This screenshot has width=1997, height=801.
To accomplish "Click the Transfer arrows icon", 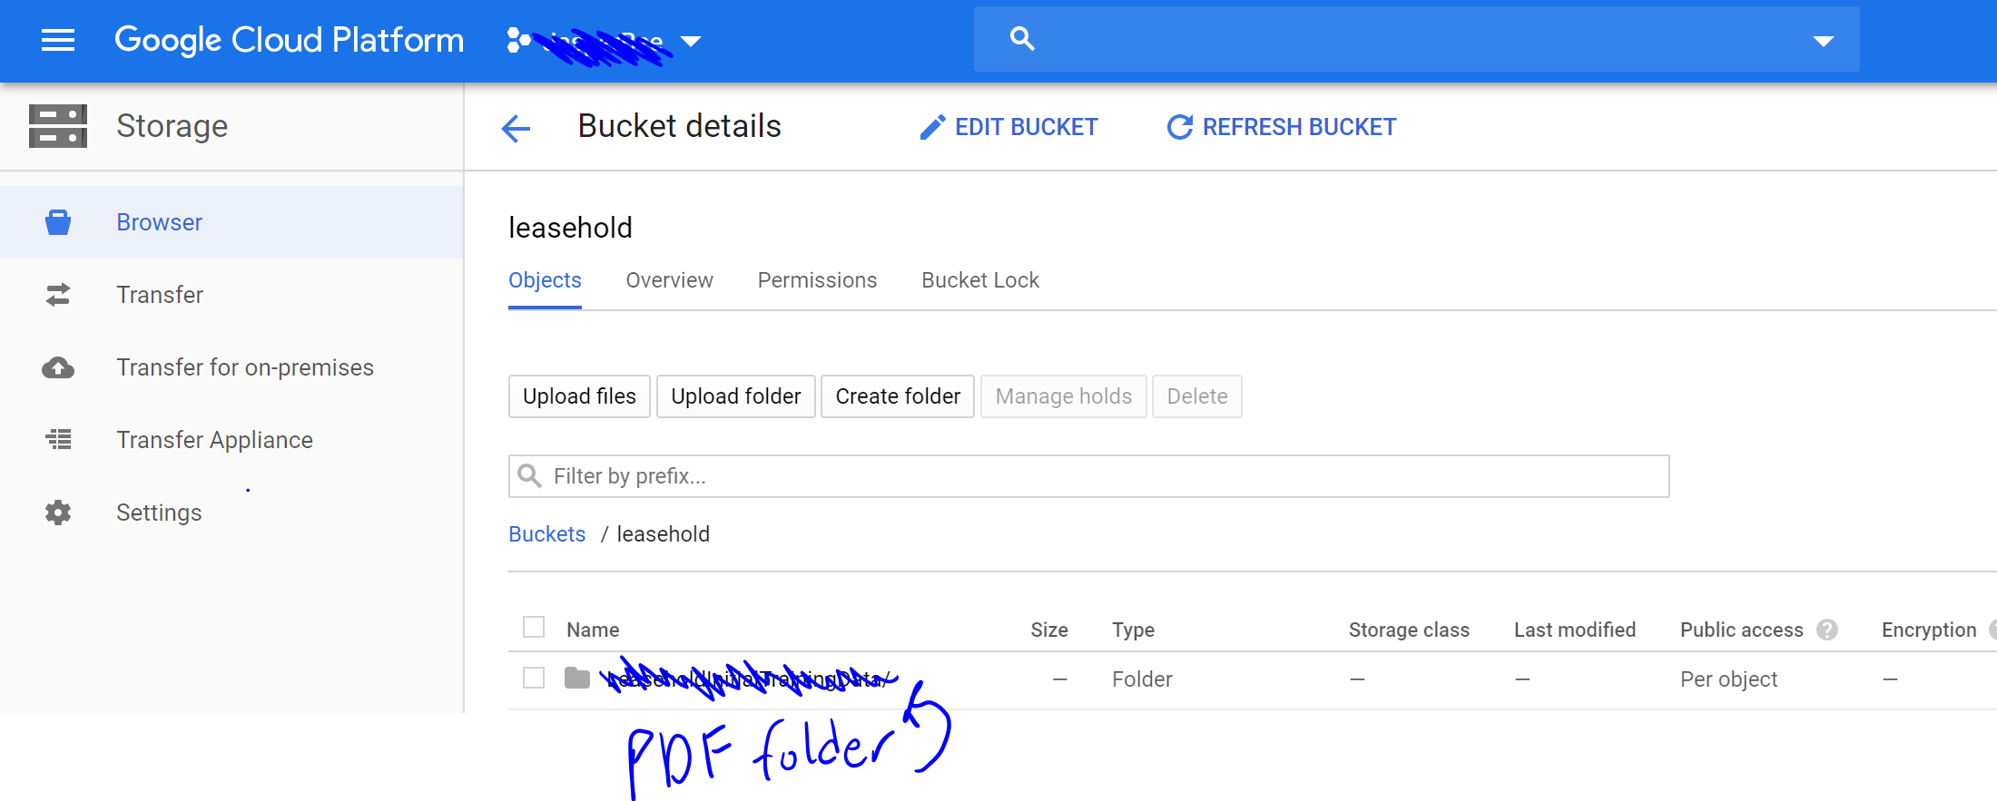I will tap(58, 295).
